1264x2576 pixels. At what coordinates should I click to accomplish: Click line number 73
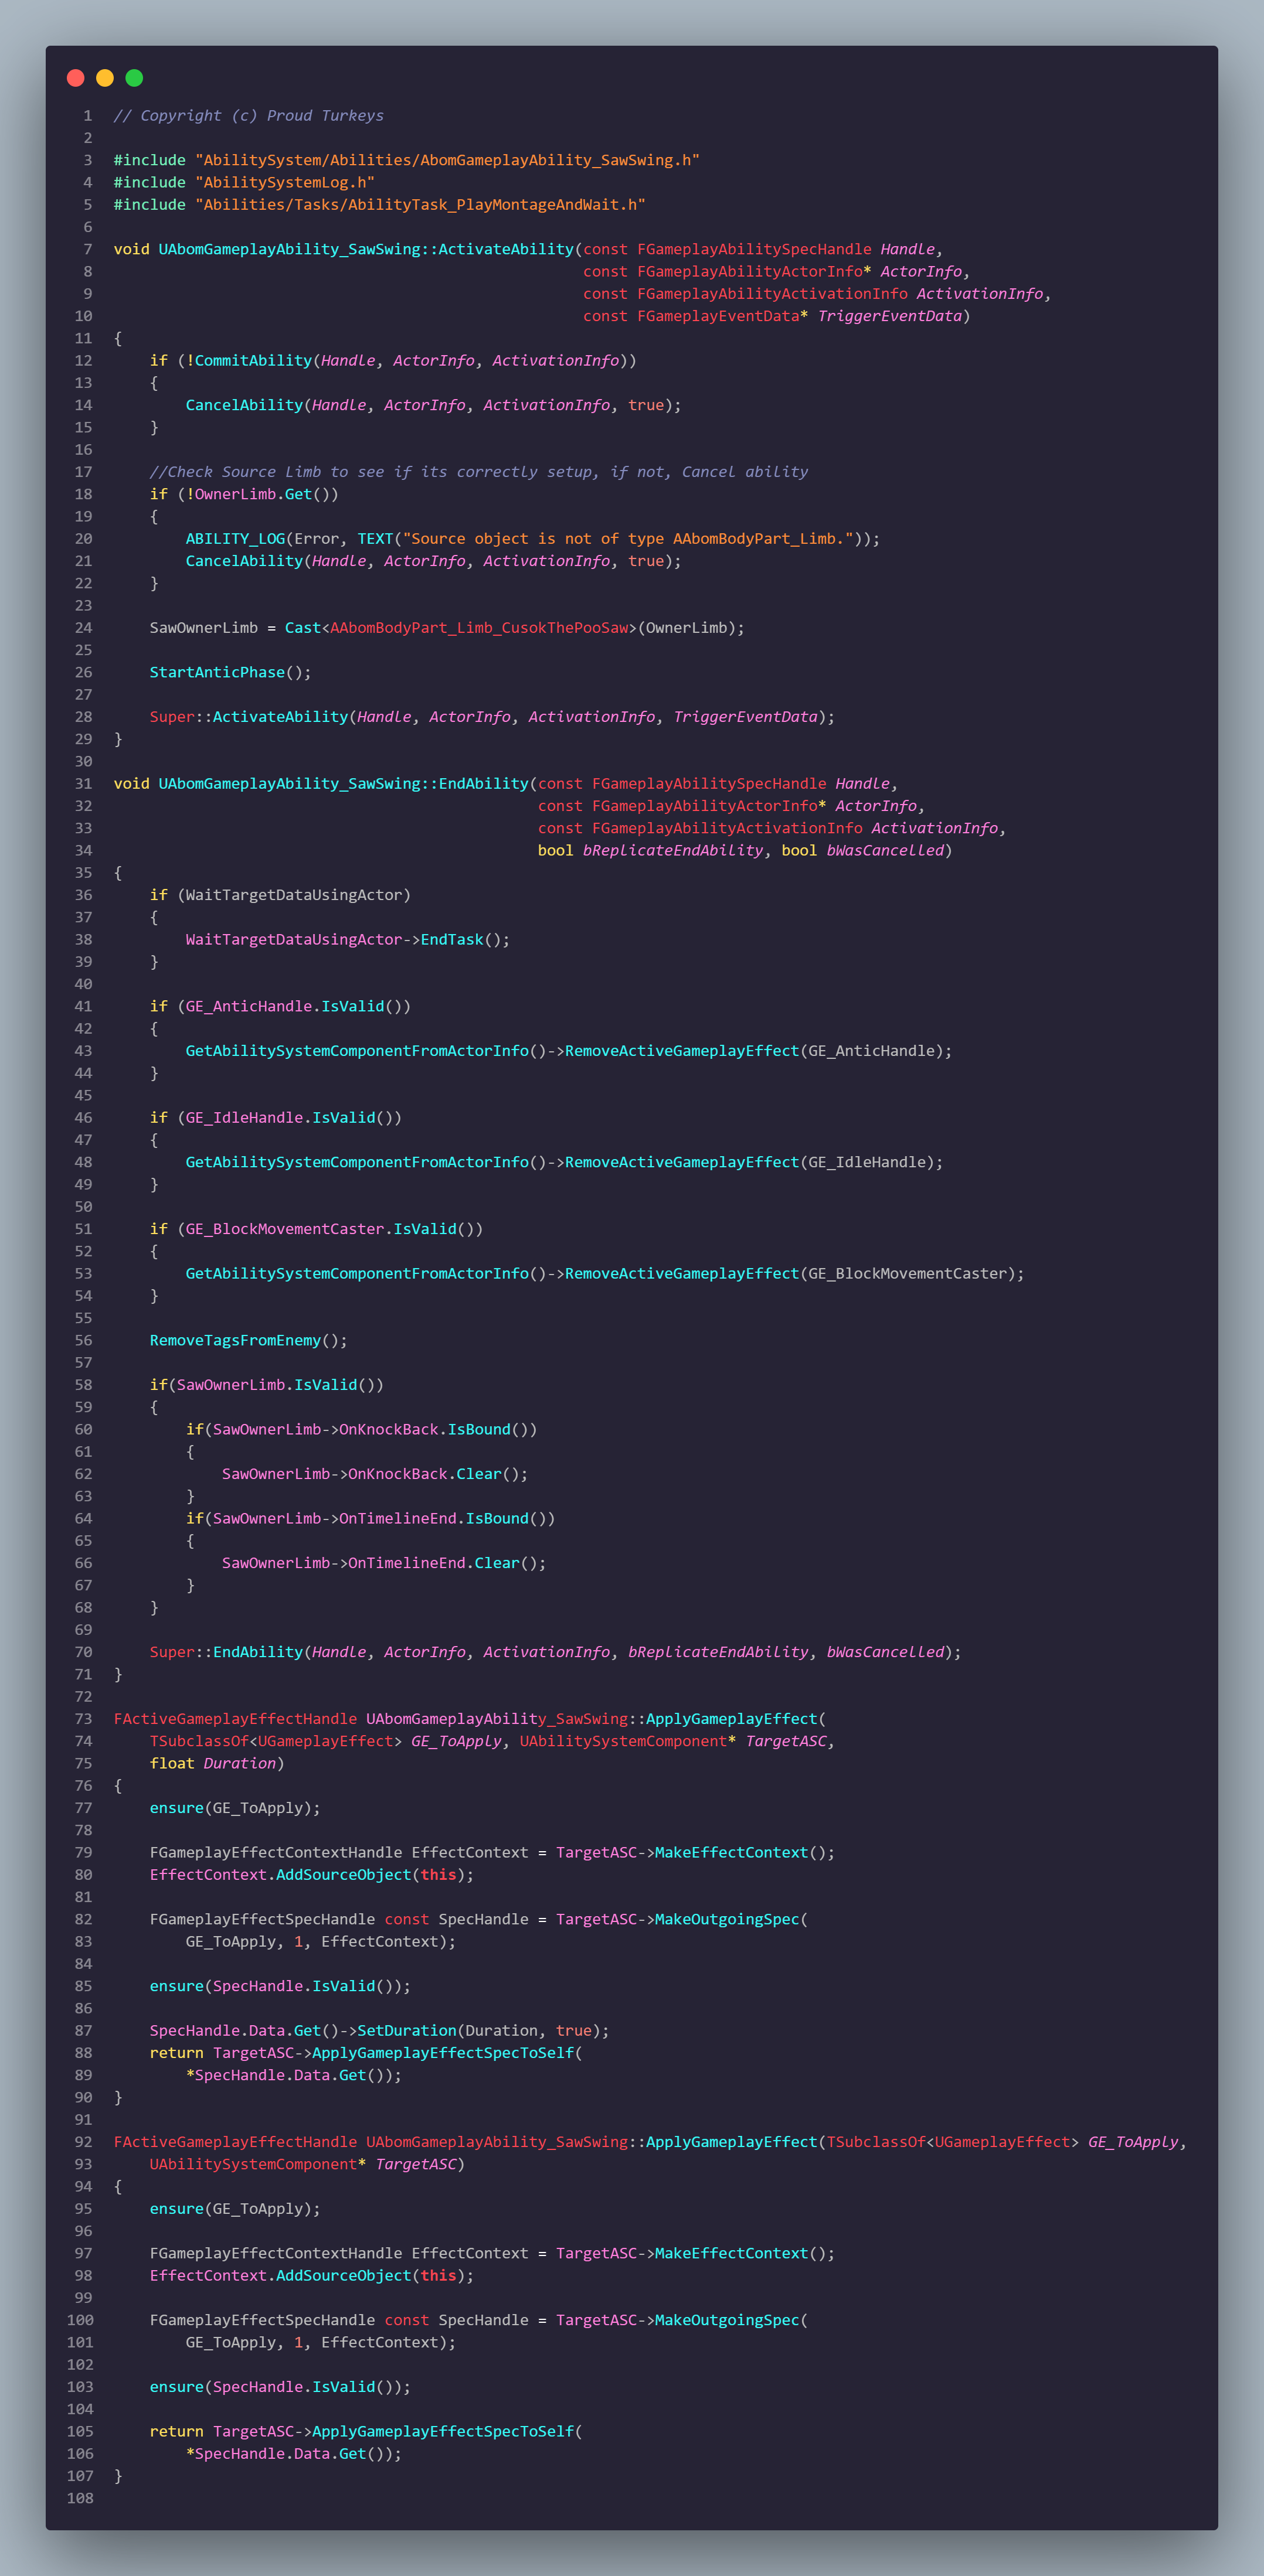83,1719
